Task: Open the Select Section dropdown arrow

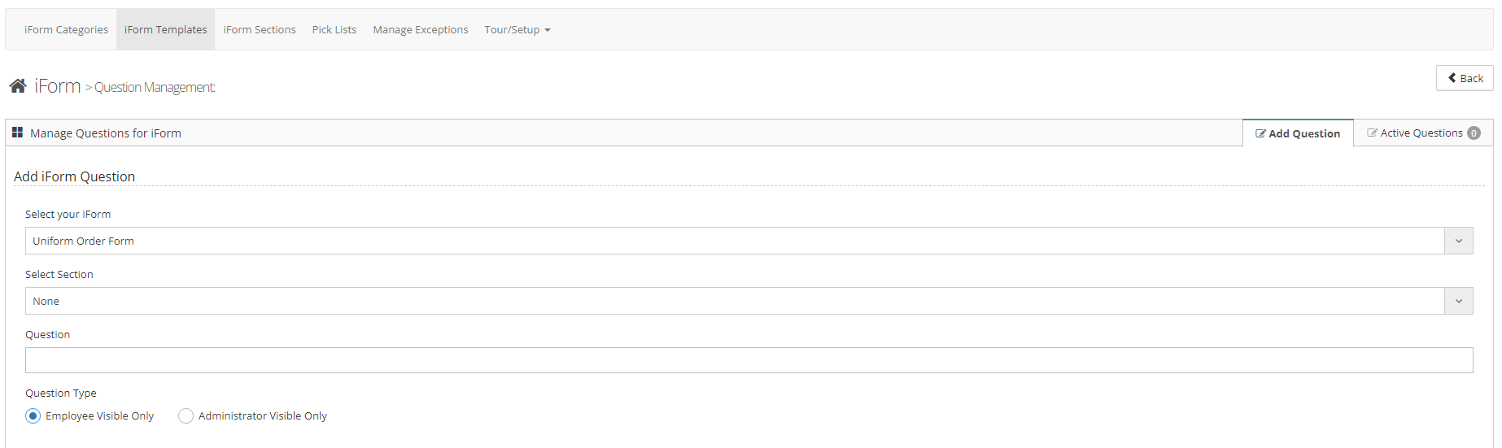Action: point(1458,302)
